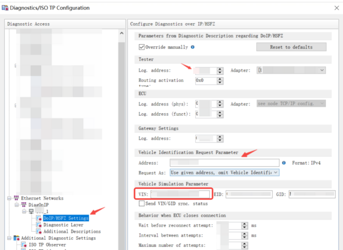The width and height of the screenshot is (343, 250).
Task: Click the GID input field
Action: click(x=312, y=194)
